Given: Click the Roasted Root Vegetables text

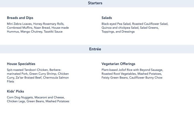Looking at the screenshot, I should 119,74.
